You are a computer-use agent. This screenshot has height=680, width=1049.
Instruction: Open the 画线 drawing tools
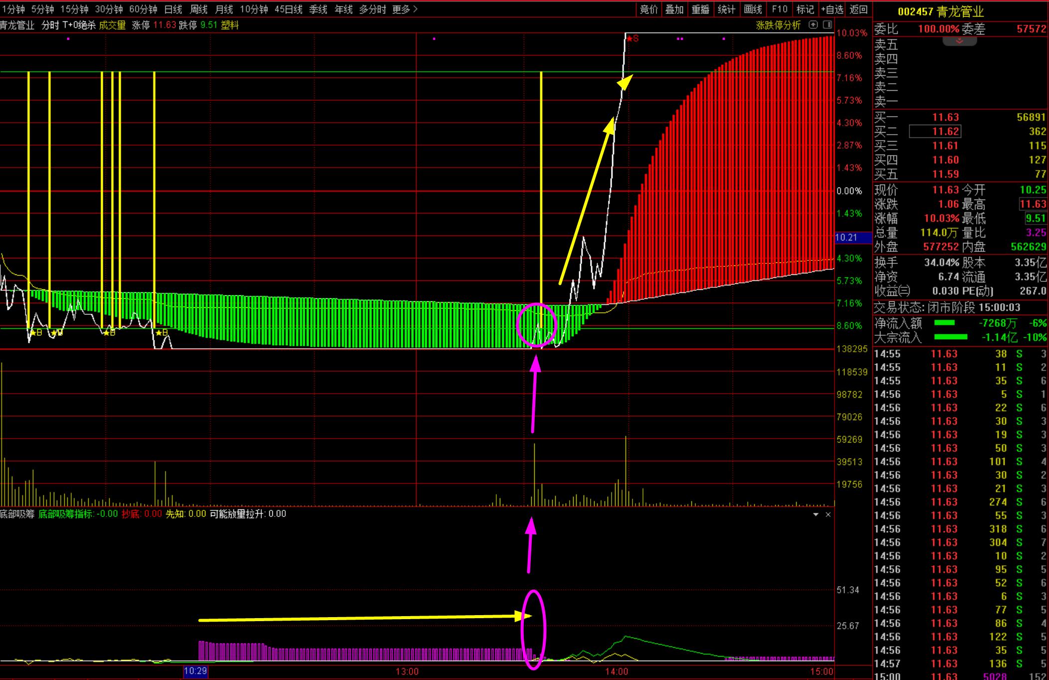click(753, 9)
